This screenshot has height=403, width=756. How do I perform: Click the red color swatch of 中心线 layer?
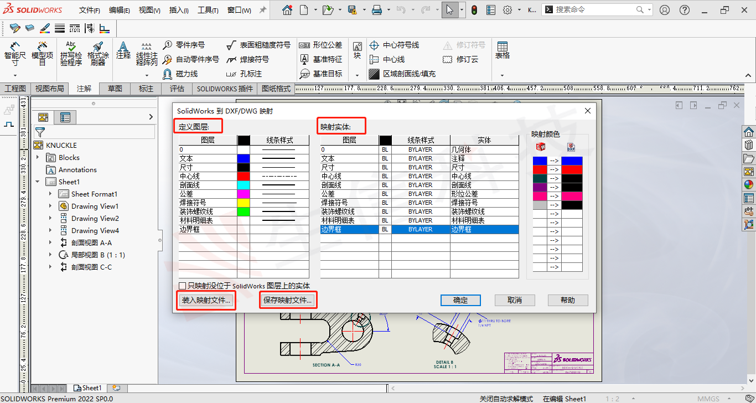click(244, 176)
